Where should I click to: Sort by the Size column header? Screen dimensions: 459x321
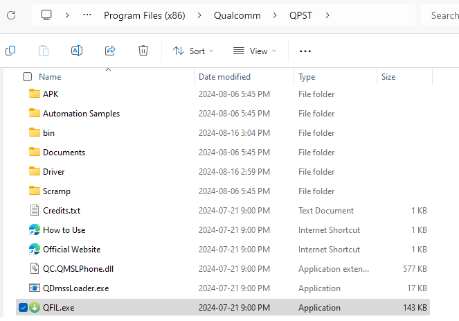tap(388, 77)
